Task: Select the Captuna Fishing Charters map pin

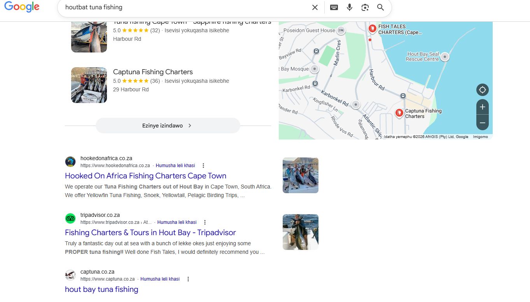Action: click(x=399, y=113)
